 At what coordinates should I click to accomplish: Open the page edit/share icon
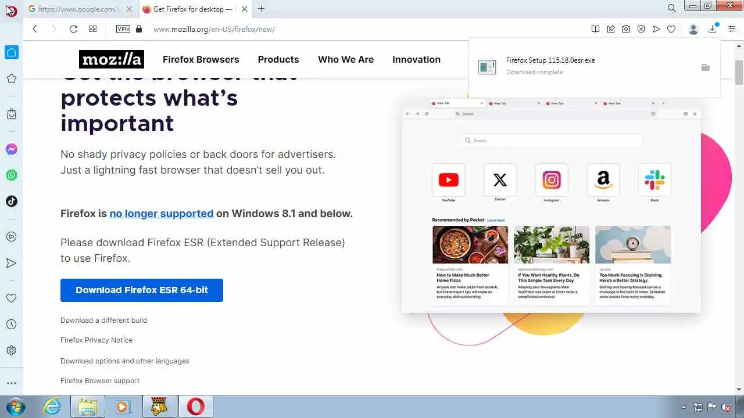(611, 29)
